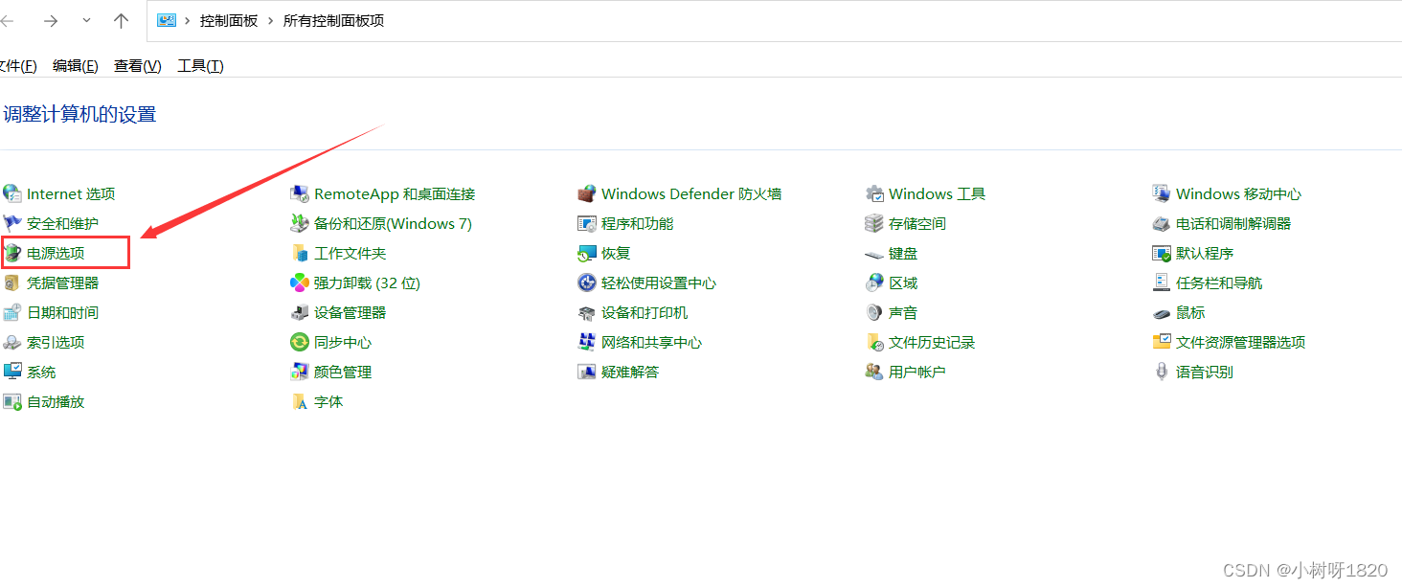The height and width of the screenshot is (588, 1402).
Task: Open the 备份和还原(Windows 7) link
Action: point(394,223)
